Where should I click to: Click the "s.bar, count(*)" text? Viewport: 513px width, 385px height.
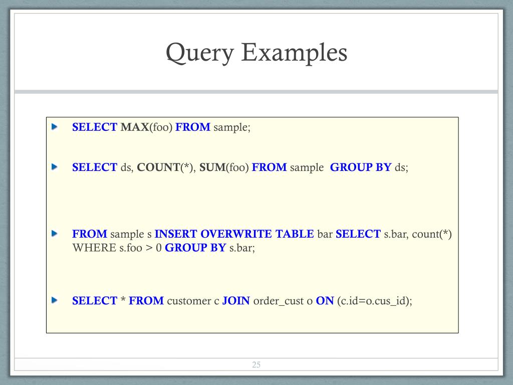click(x=418, y=234)
